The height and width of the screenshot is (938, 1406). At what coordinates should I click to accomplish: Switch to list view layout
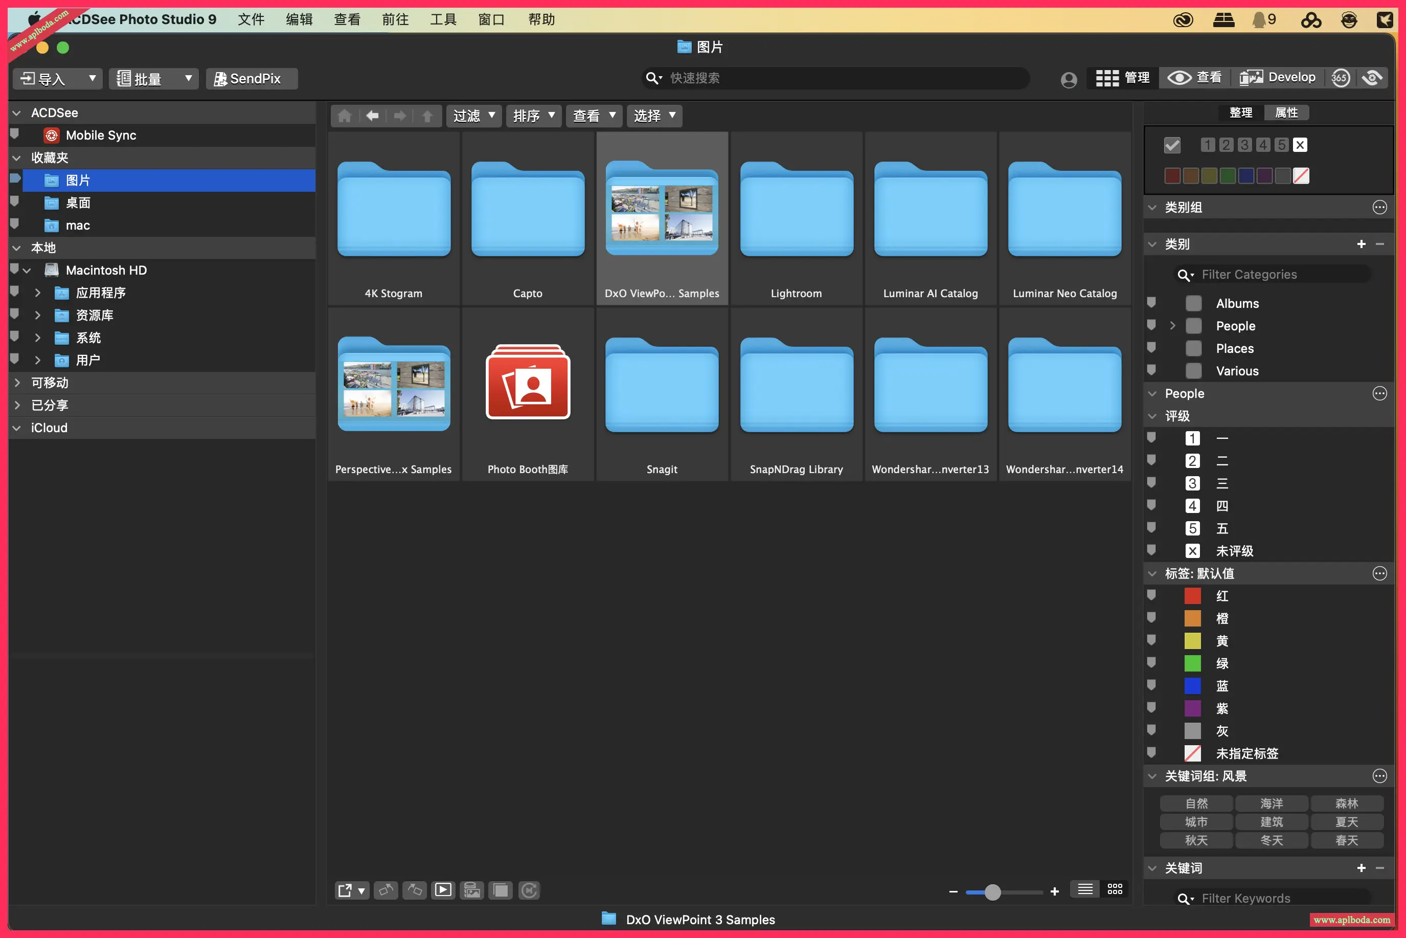tap(1085, 889)
